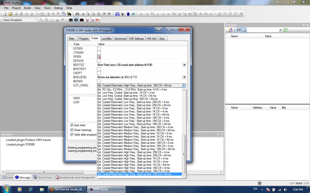Toggle the EESAVE fuse checkbox
310x193 pixels.
click(99, 61)
